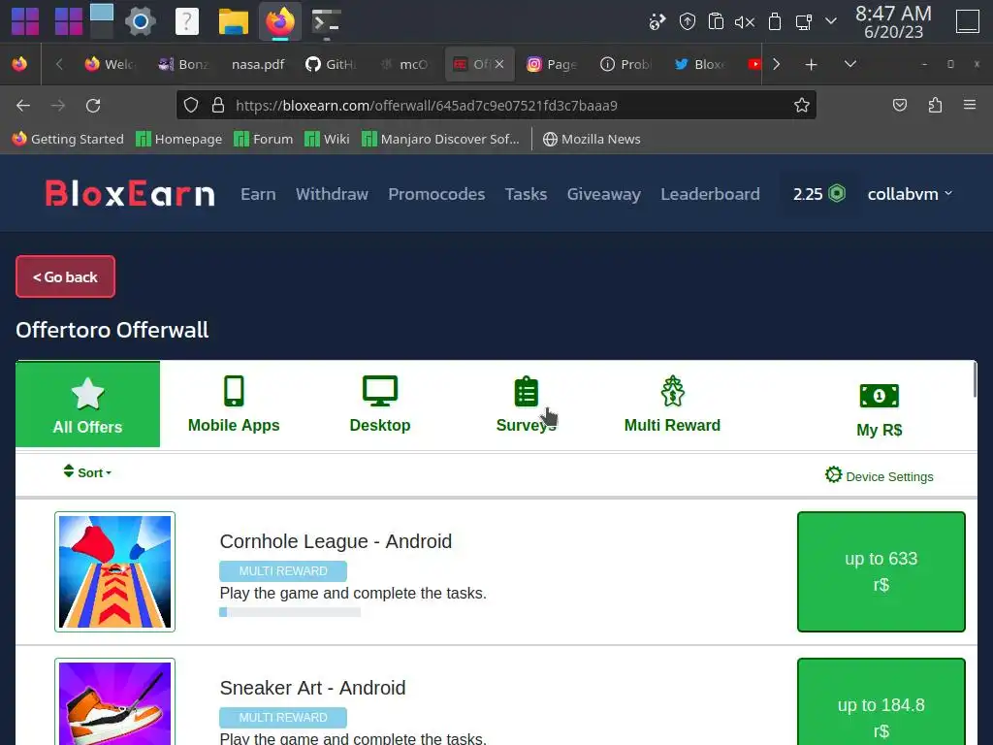This screenshot has width=993, height=745.
Task: Expand the collabvm account dropdown
Action: [x=910, y=194]
